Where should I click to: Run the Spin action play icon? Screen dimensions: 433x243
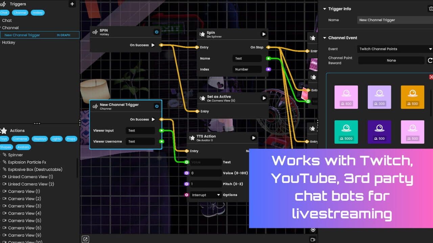click(x=264, y=34)
